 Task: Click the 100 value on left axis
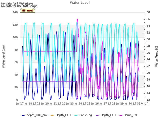(15, 37)
